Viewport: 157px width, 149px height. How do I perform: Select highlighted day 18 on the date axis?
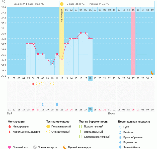[x=90, y=78]
